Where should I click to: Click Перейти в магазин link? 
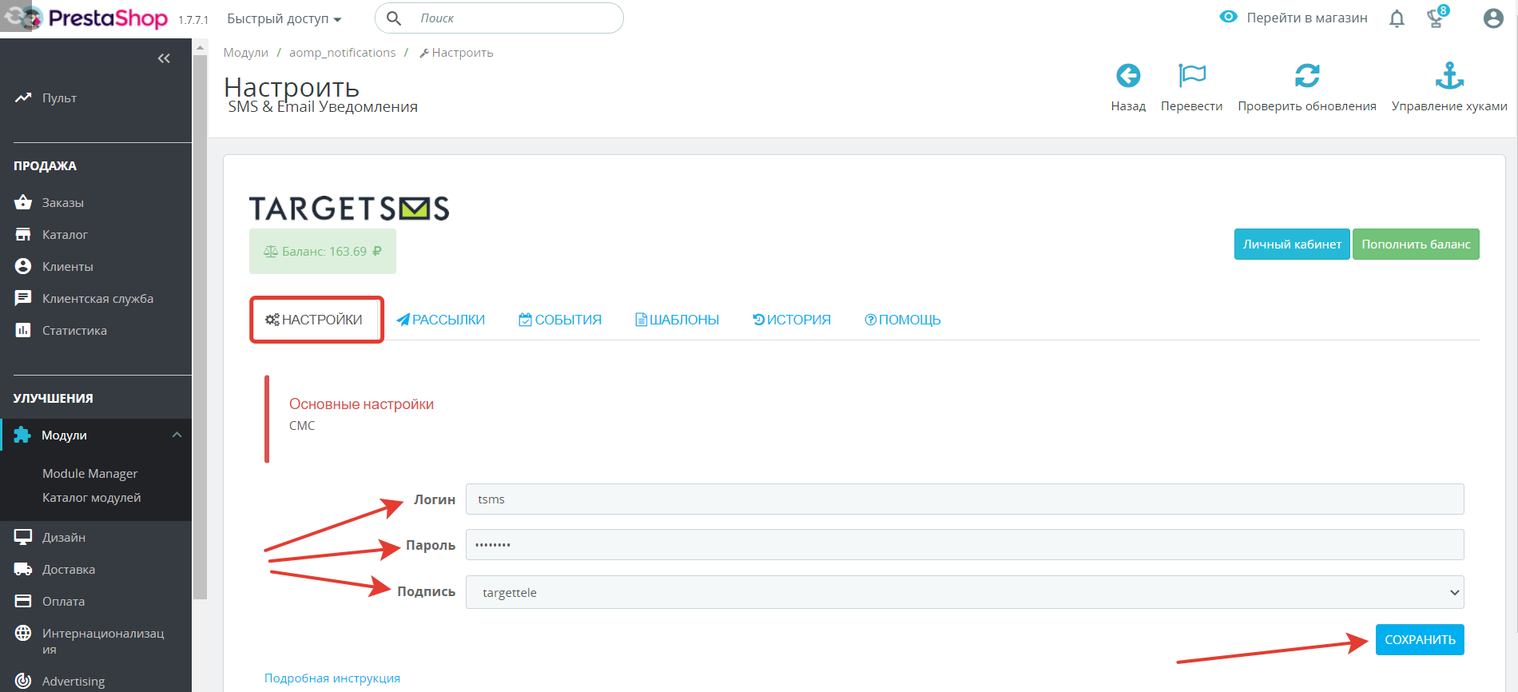pos(1307,18)
